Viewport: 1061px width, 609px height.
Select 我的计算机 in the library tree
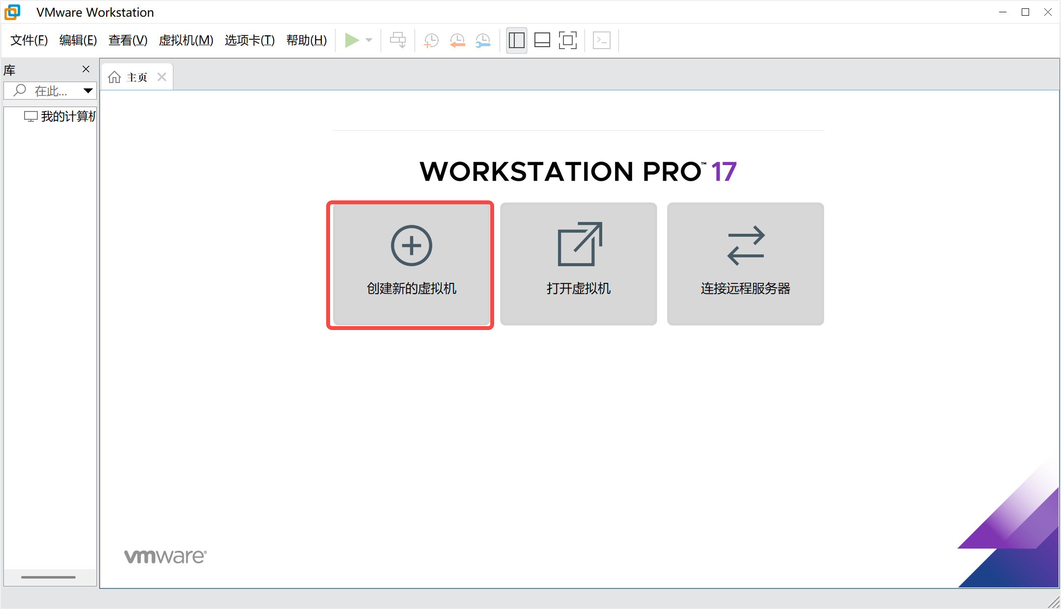[60, 116]
